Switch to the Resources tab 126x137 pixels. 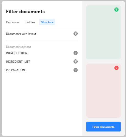[13, 22]
